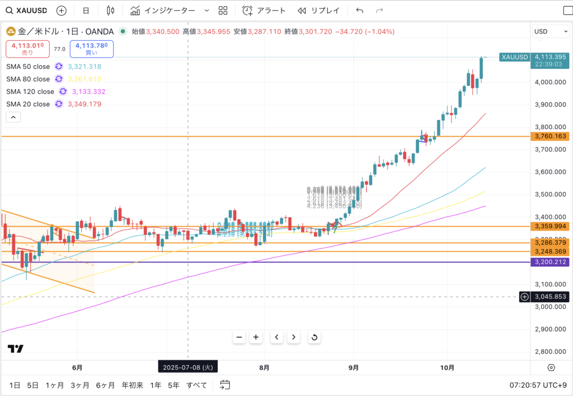Viewport: 573px width, 396px height.
Task: Open the XAUUSD symbol search
Action: (x=28, y=11)
